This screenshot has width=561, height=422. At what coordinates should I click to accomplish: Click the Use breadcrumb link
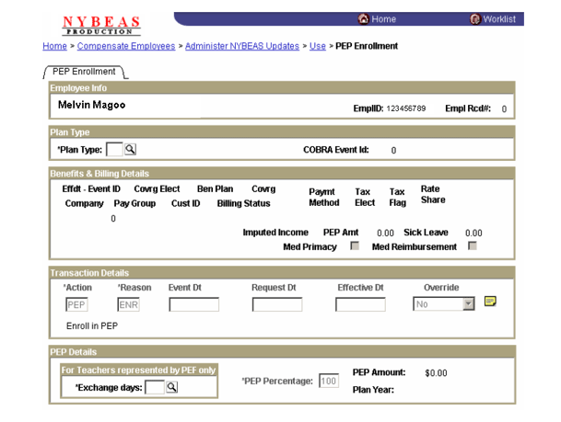click(x=318, y=46)
